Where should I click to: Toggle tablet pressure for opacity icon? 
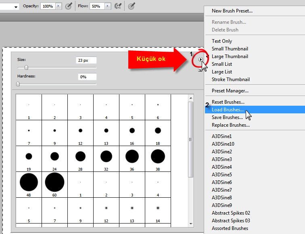[69, 6]
